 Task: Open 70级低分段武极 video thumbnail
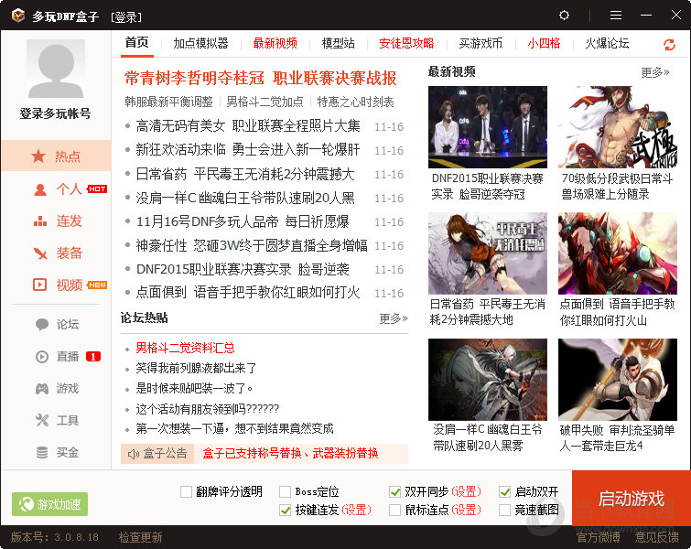[x=618, y=127]
